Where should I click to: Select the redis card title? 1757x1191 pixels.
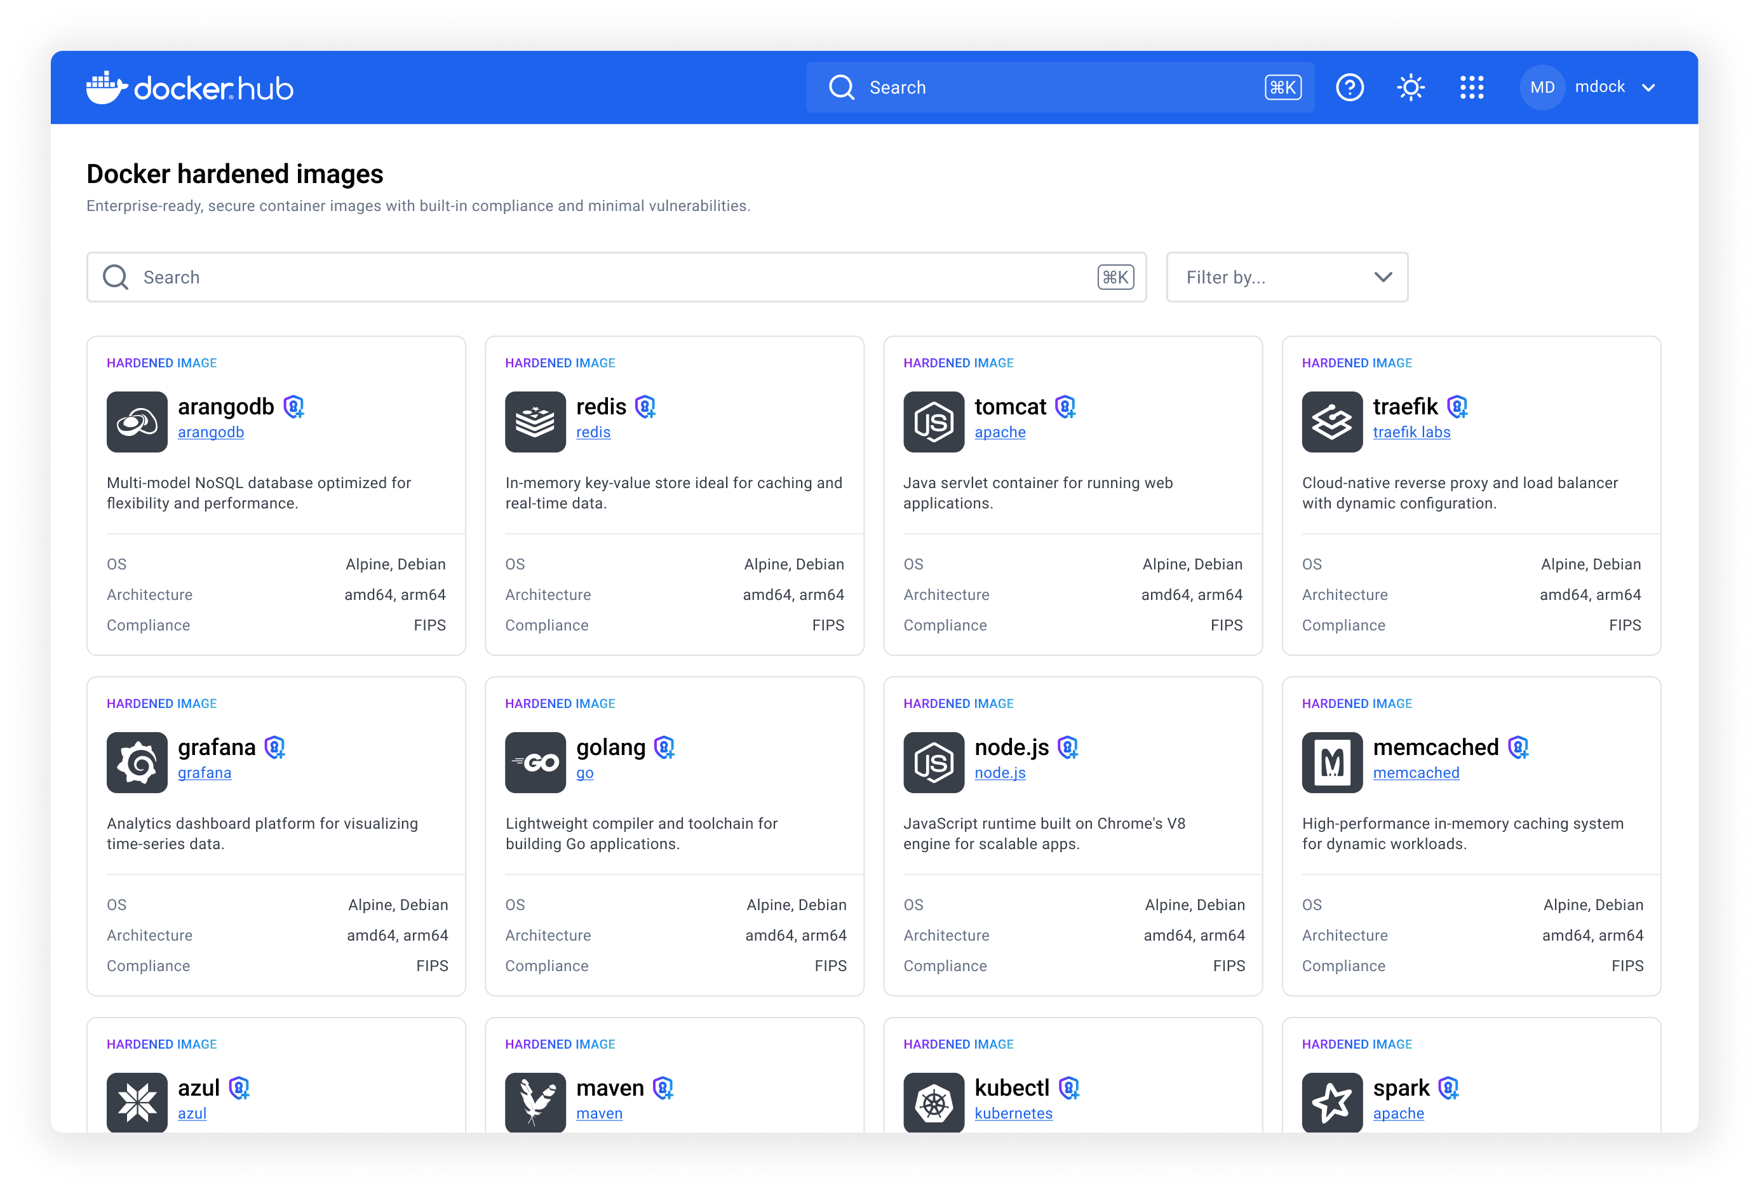(601, 407)
